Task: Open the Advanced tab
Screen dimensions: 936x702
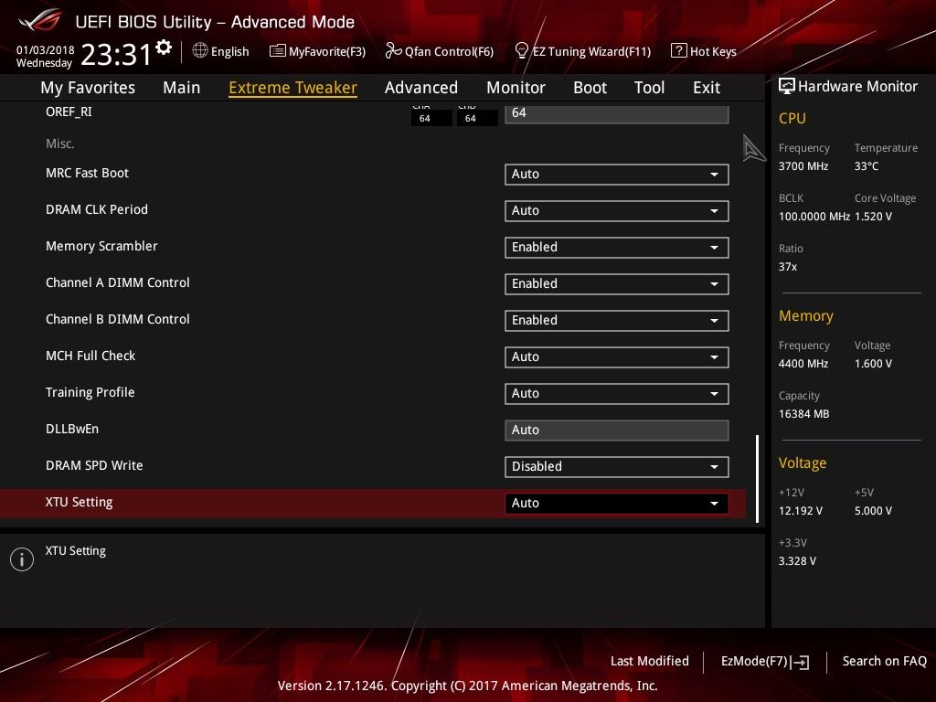Action: point(421,88)
